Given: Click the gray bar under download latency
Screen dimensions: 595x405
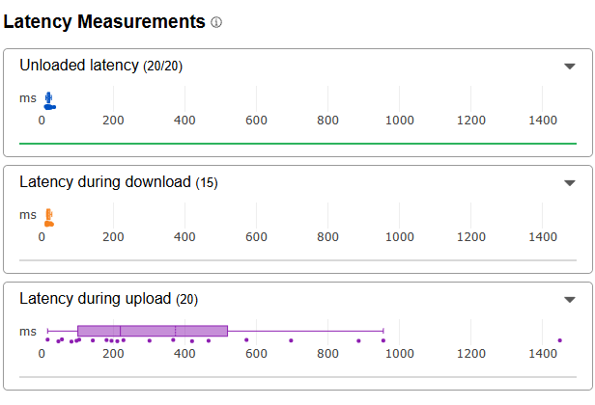Looking at the screenshot, I should coord(297,260).
